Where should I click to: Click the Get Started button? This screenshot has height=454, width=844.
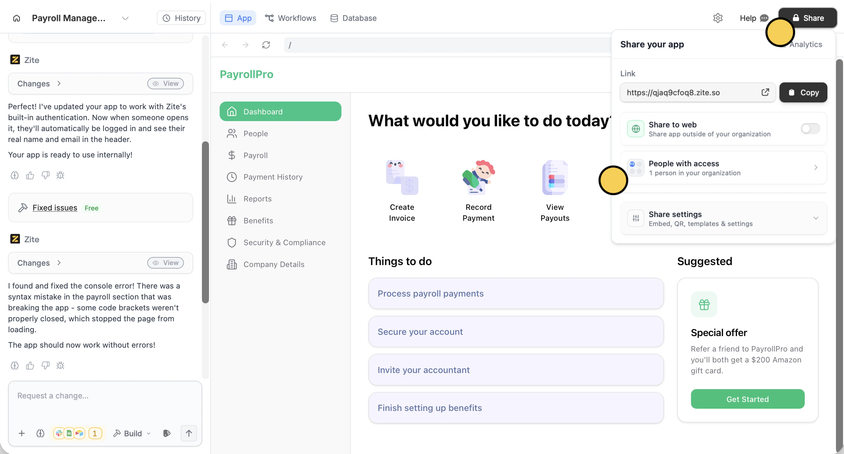coord(747,399)
